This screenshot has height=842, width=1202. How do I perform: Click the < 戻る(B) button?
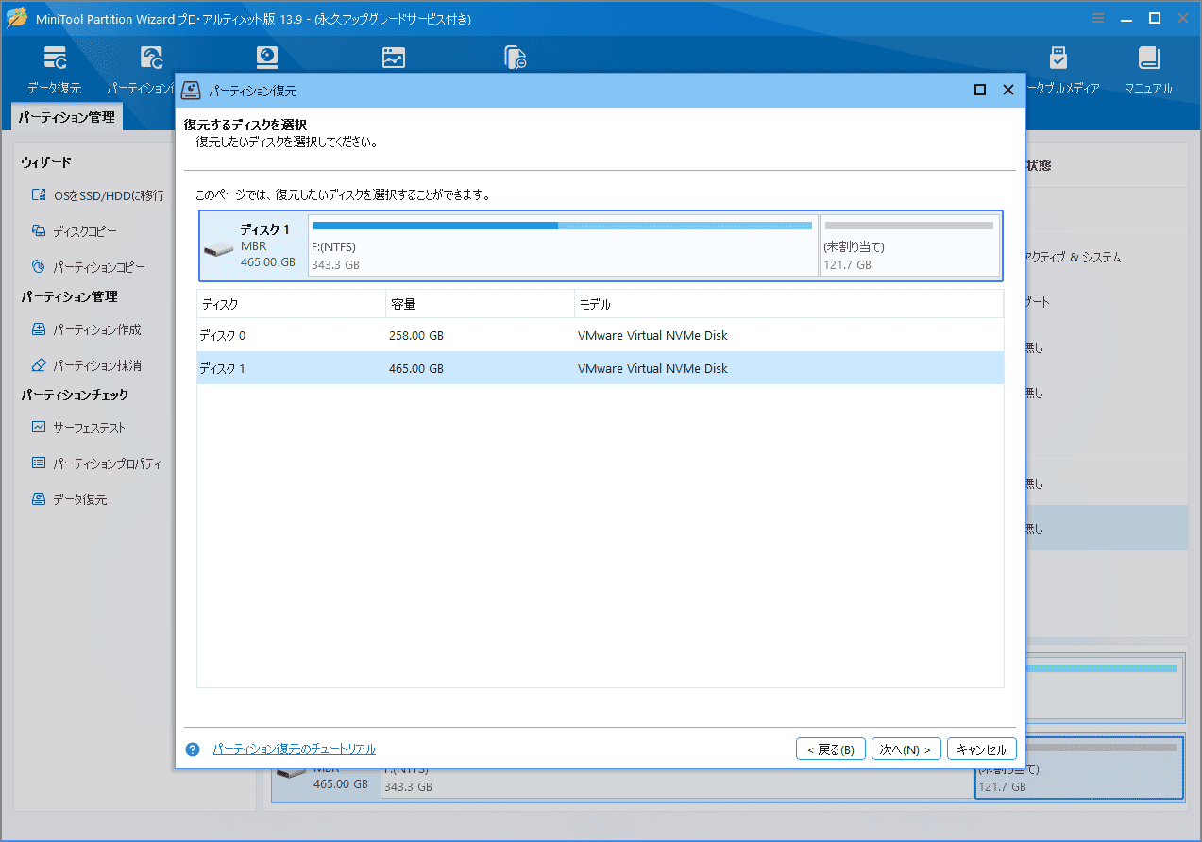831,749
